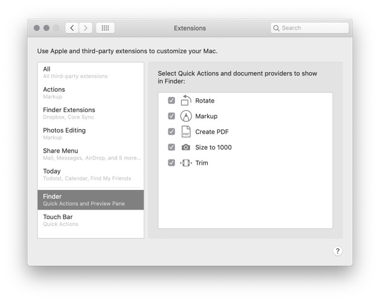Click the magnifying glass search icon
The height and width of the screenshot is (302, 380).
[x=276, y=28]
